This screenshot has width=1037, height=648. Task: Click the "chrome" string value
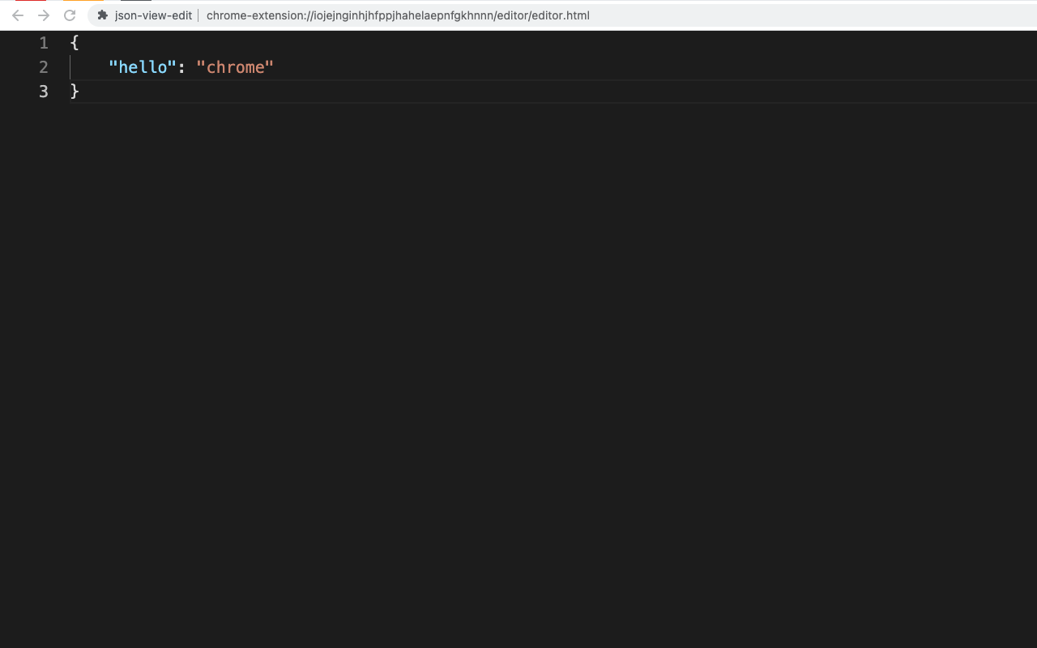(235, 67)
